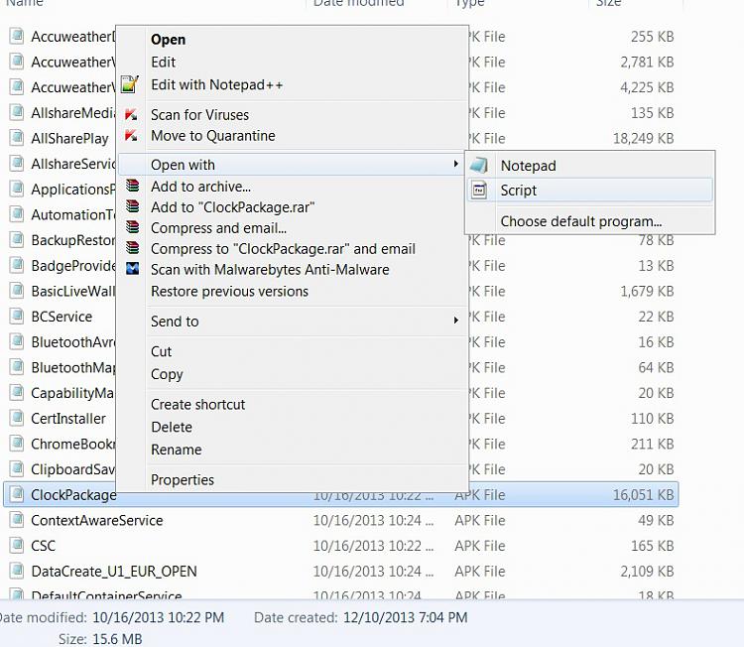The image size is (744, 647).
Task: Click the Malwarebytes icon in context menu
Action: click(x=132, y=269)
